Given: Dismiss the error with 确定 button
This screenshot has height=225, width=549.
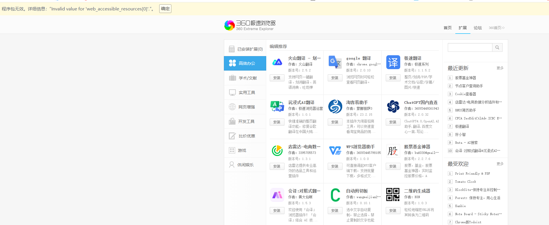Looking at the screenshot, I should (165, 9).
